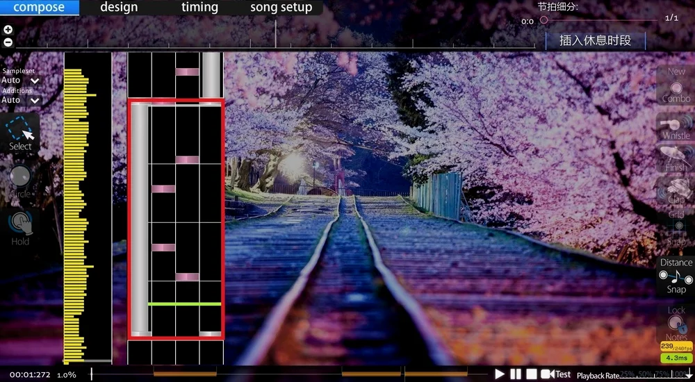Zoom in the timeline with plus icon
695x382 pixels.
pos(8,30)
